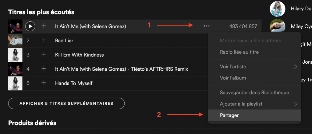Open Hilary Duff artist avatar
The image size is (312, 134).
click(277, 9)
